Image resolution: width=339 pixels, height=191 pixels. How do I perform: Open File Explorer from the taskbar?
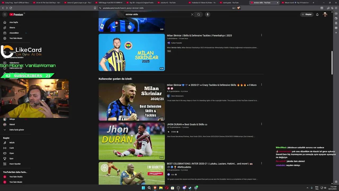161,188
